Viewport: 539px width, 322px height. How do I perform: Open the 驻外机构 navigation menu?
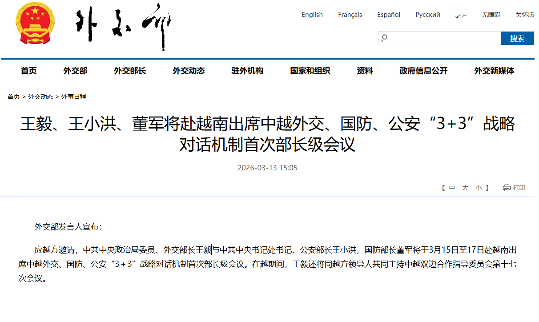(247, 71)
